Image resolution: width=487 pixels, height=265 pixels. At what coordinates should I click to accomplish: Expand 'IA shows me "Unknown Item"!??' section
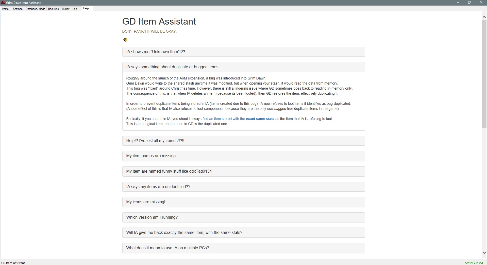[x=244, y=52]
